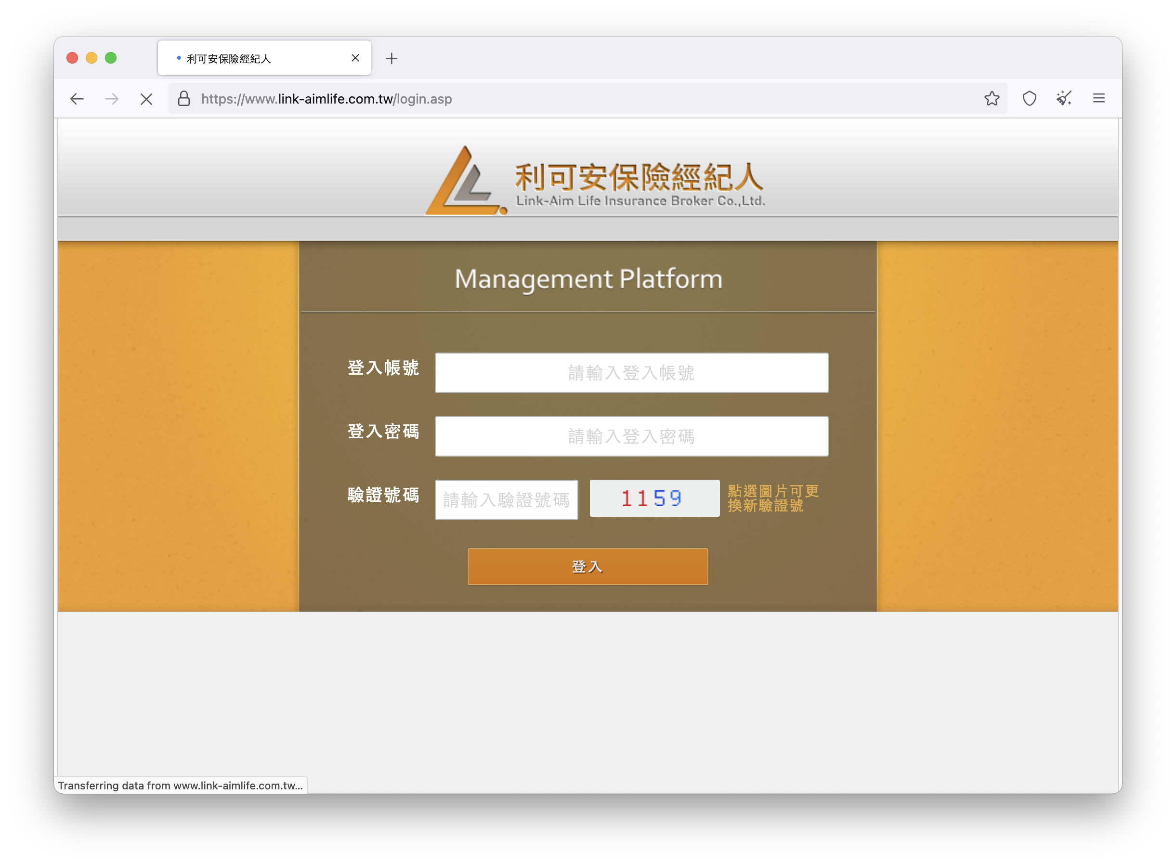Click the forward navigation arrow
1176x865 pixels.
112,99
